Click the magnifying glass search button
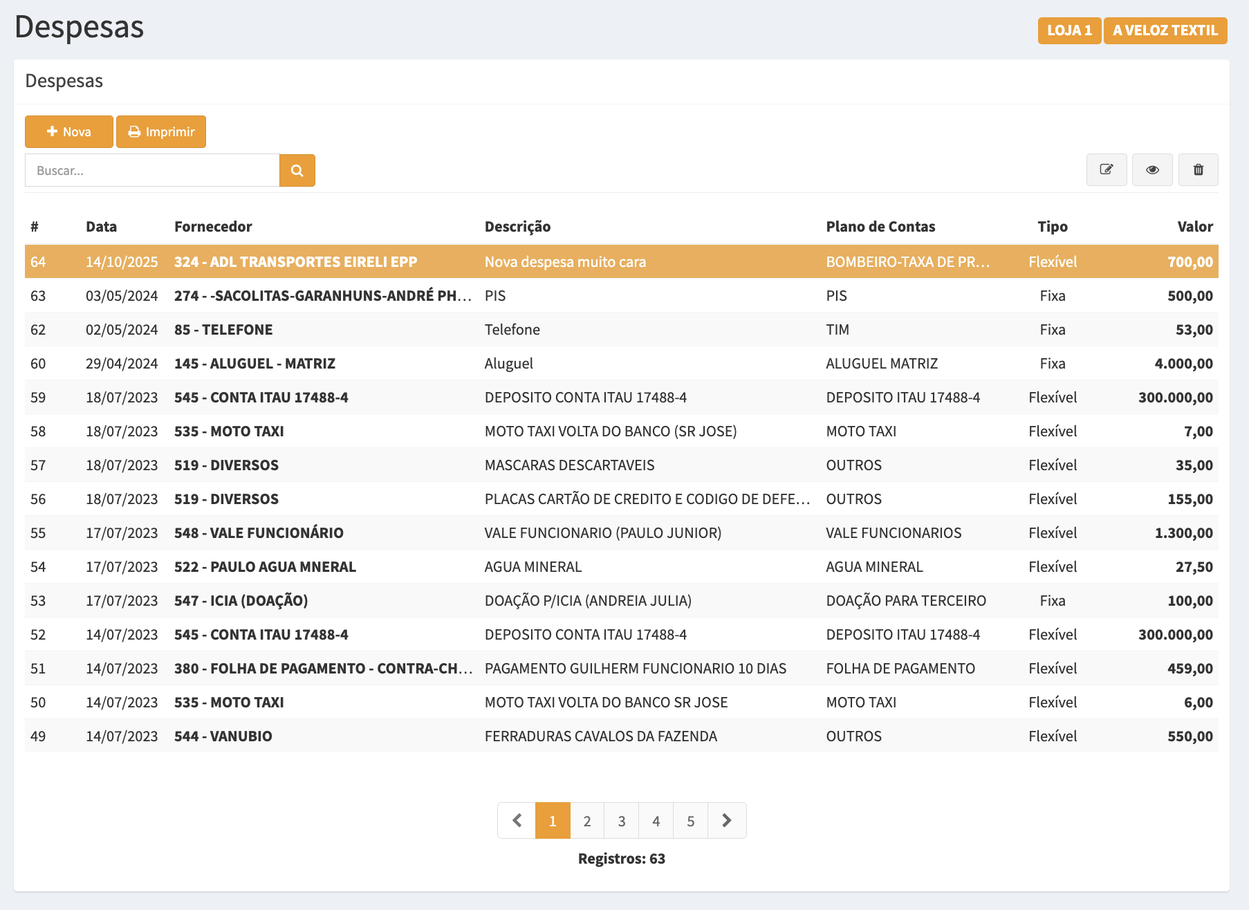1249x910 pixels. click(297, 171)
